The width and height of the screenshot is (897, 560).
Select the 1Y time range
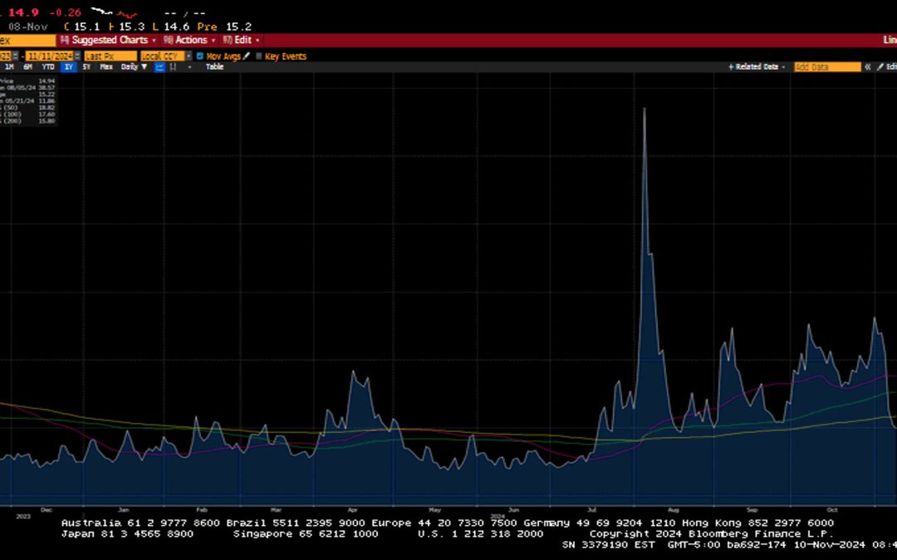tap(68, 66)
